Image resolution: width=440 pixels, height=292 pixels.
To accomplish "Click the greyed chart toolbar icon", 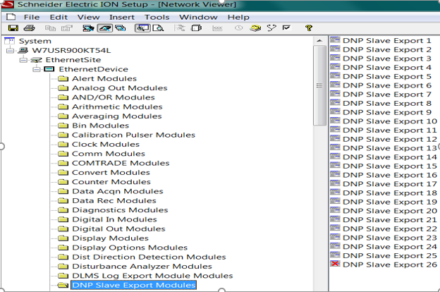I will 217,28.
